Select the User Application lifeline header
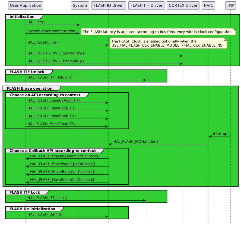This screenshot has height=225, width=241. [x=25, y=5]
